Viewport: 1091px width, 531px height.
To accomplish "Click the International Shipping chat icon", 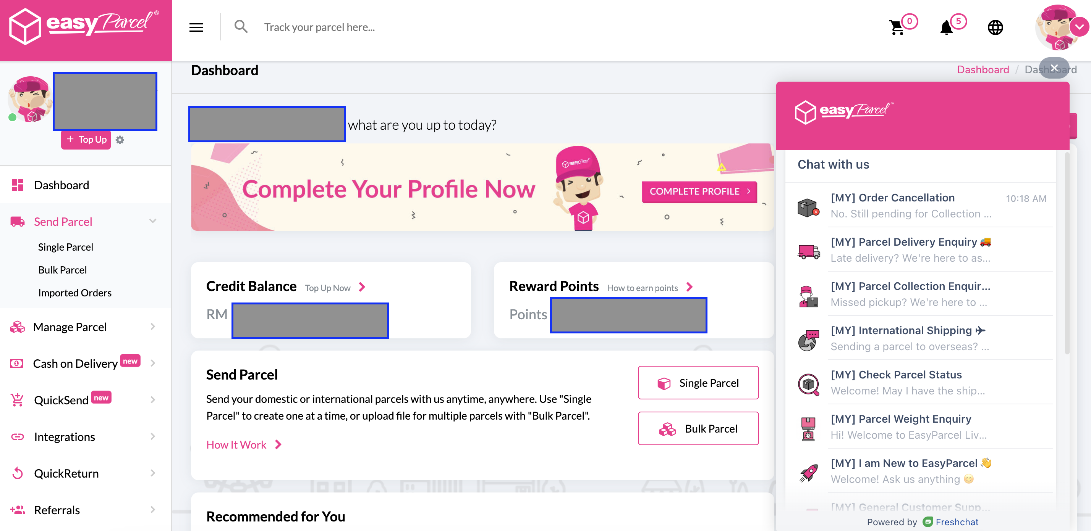I will coord(808,339).
